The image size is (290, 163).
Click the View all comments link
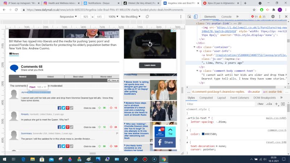point(114,80)
